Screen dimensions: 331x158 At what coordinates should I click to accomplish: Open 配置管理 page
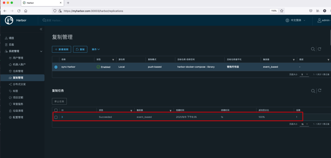(18, 118)
